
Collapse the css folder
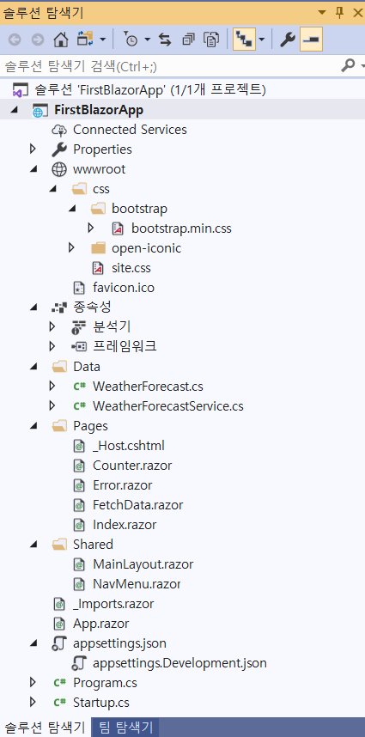[x=52, y=189]
